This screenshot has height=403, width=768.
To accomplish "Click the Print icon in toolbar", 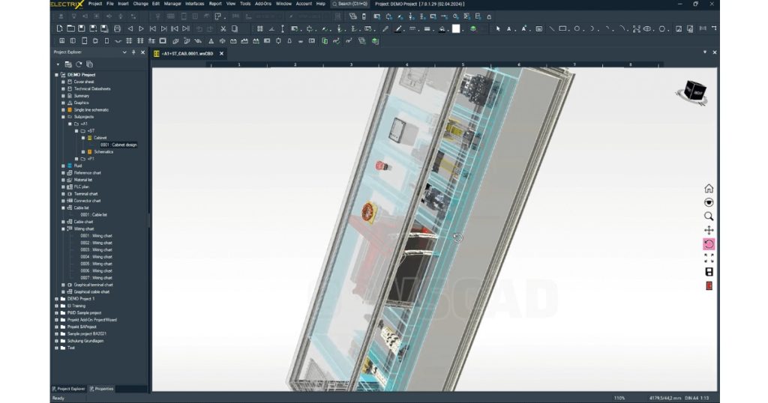I will 117,29.
